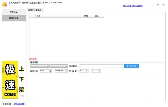
Task: Select the 清理无流量 sidebar item
Action: point(14,18)
